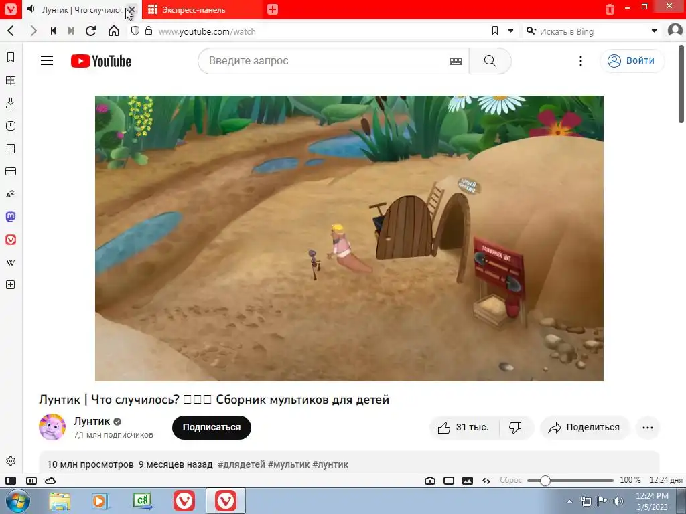The width and height of the screenshot is (686, 514).
Task: Open the browser settings gear
Action: click(11, 461)
